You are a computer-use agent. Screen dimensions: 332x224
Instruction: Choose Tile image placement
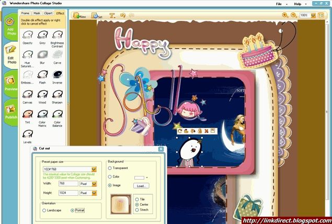click(137, 199)
